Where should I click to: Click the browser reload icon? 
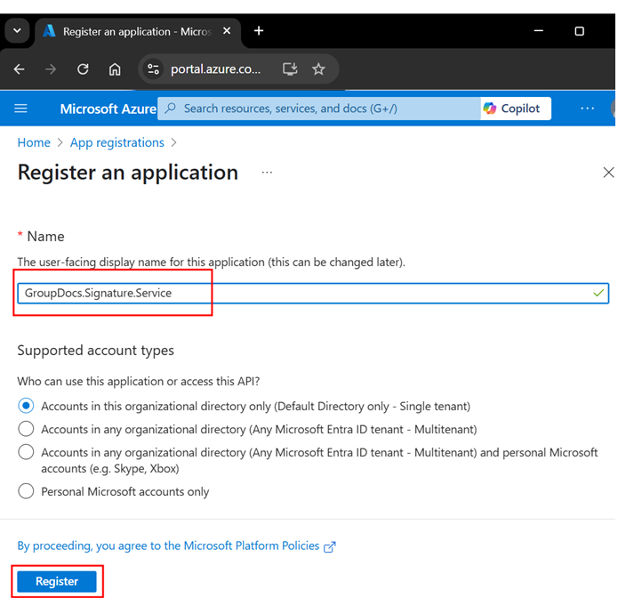83,69
